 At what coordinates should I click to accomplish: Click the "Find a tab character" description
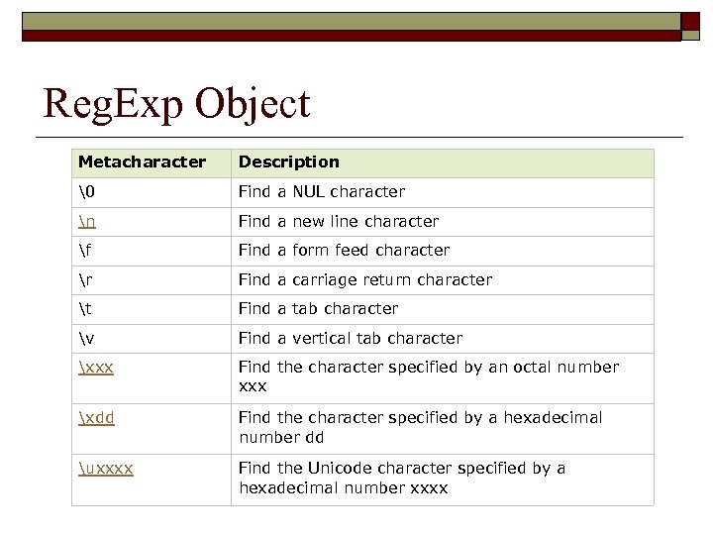tap(319, 309)
